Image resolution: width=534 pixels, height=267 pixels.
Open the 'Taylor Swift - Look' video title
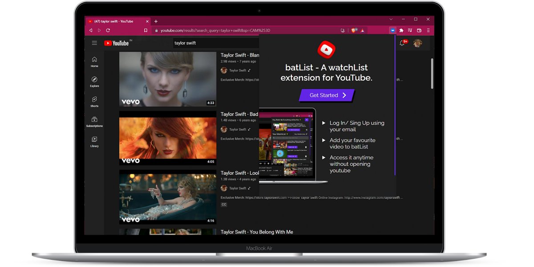[240, 173]
